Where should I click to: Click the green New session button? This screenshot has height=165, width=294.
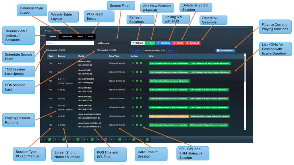click(150, 43)
